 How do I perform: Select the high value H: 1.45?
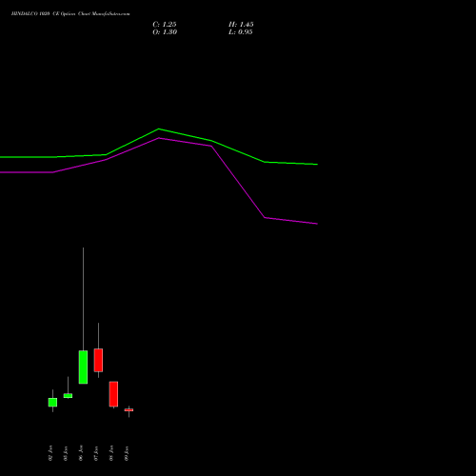point(241,25)
